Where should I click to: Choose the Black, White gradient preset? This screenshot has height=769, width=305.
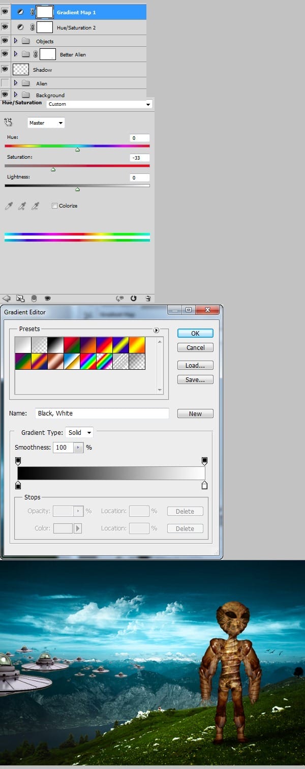(x=55, y=345)
